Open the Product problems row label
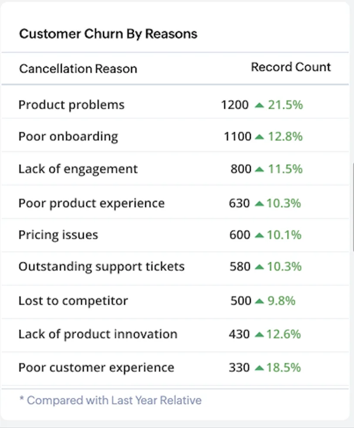This screenshot has width=354, height=428. click(x=71, y=105)
